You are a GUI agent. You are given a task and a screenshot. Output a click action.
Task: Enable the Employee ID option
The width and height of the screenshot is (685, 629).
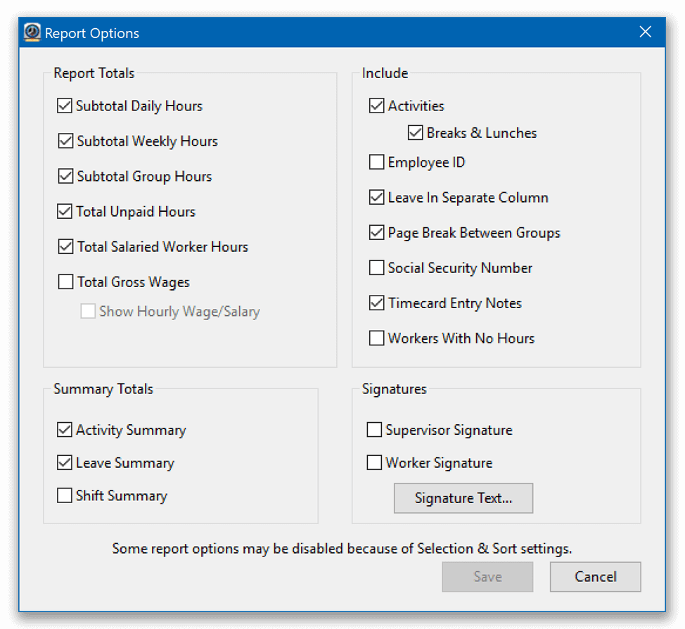tap(376, 162)
